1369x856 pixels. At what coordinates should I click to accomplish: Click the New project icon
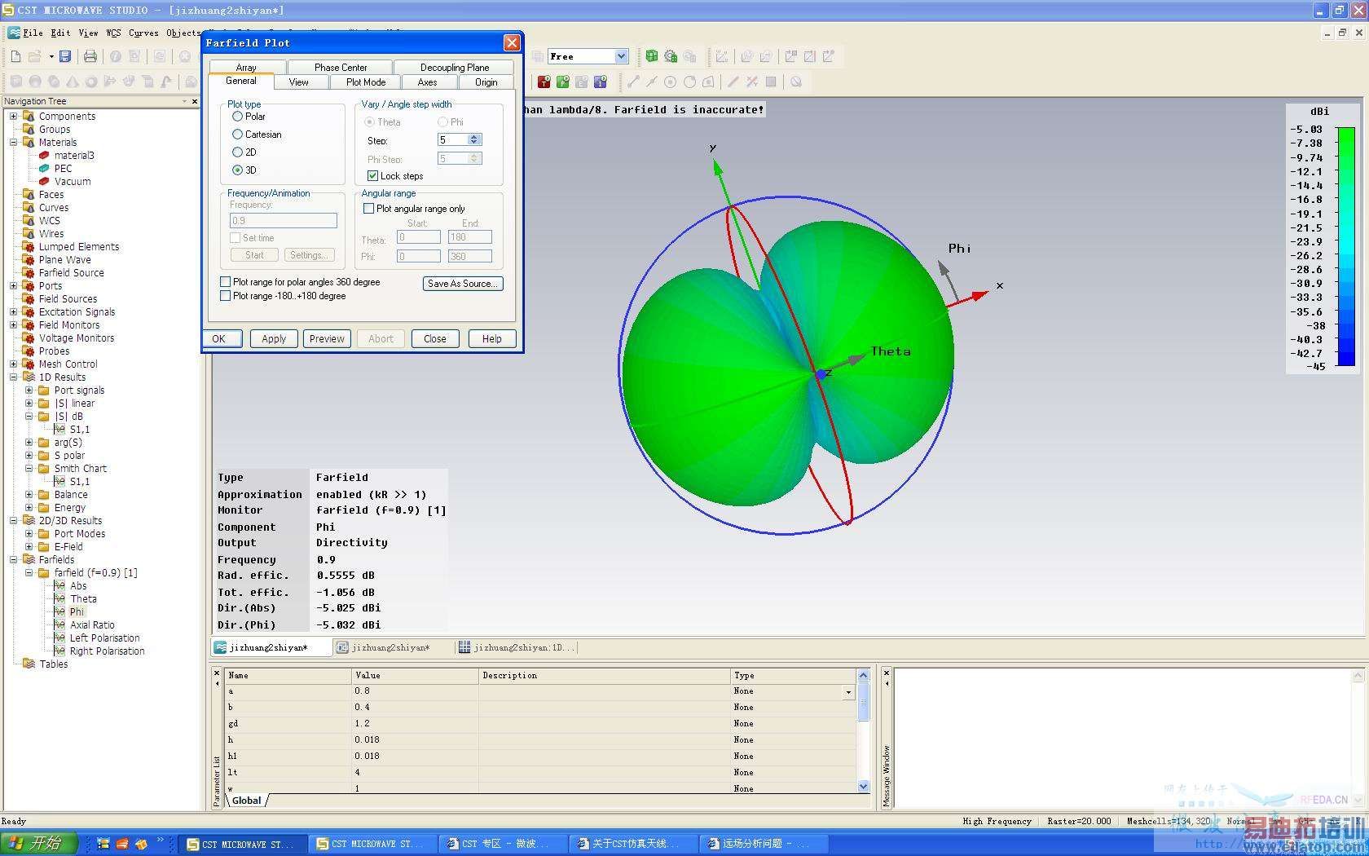[15, 56]
